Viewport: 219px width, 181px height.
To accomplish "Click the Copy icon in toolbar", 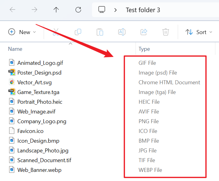I will tap(78, 32).
